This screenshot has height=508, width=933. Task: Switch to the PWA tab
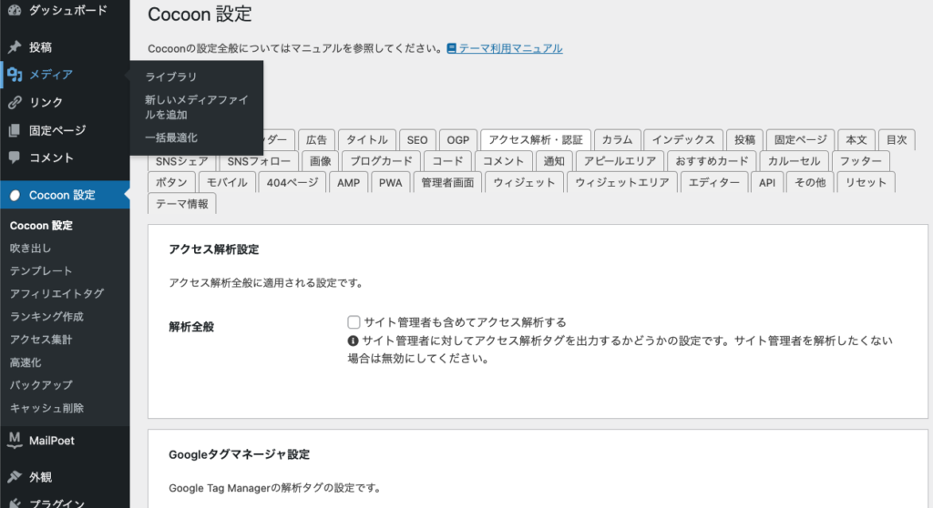point(390,183)
